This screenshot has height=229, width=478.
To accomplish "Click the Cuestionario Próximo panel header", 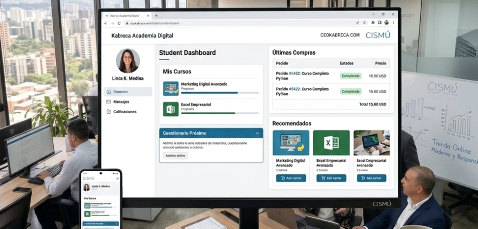I will [211, 133].
